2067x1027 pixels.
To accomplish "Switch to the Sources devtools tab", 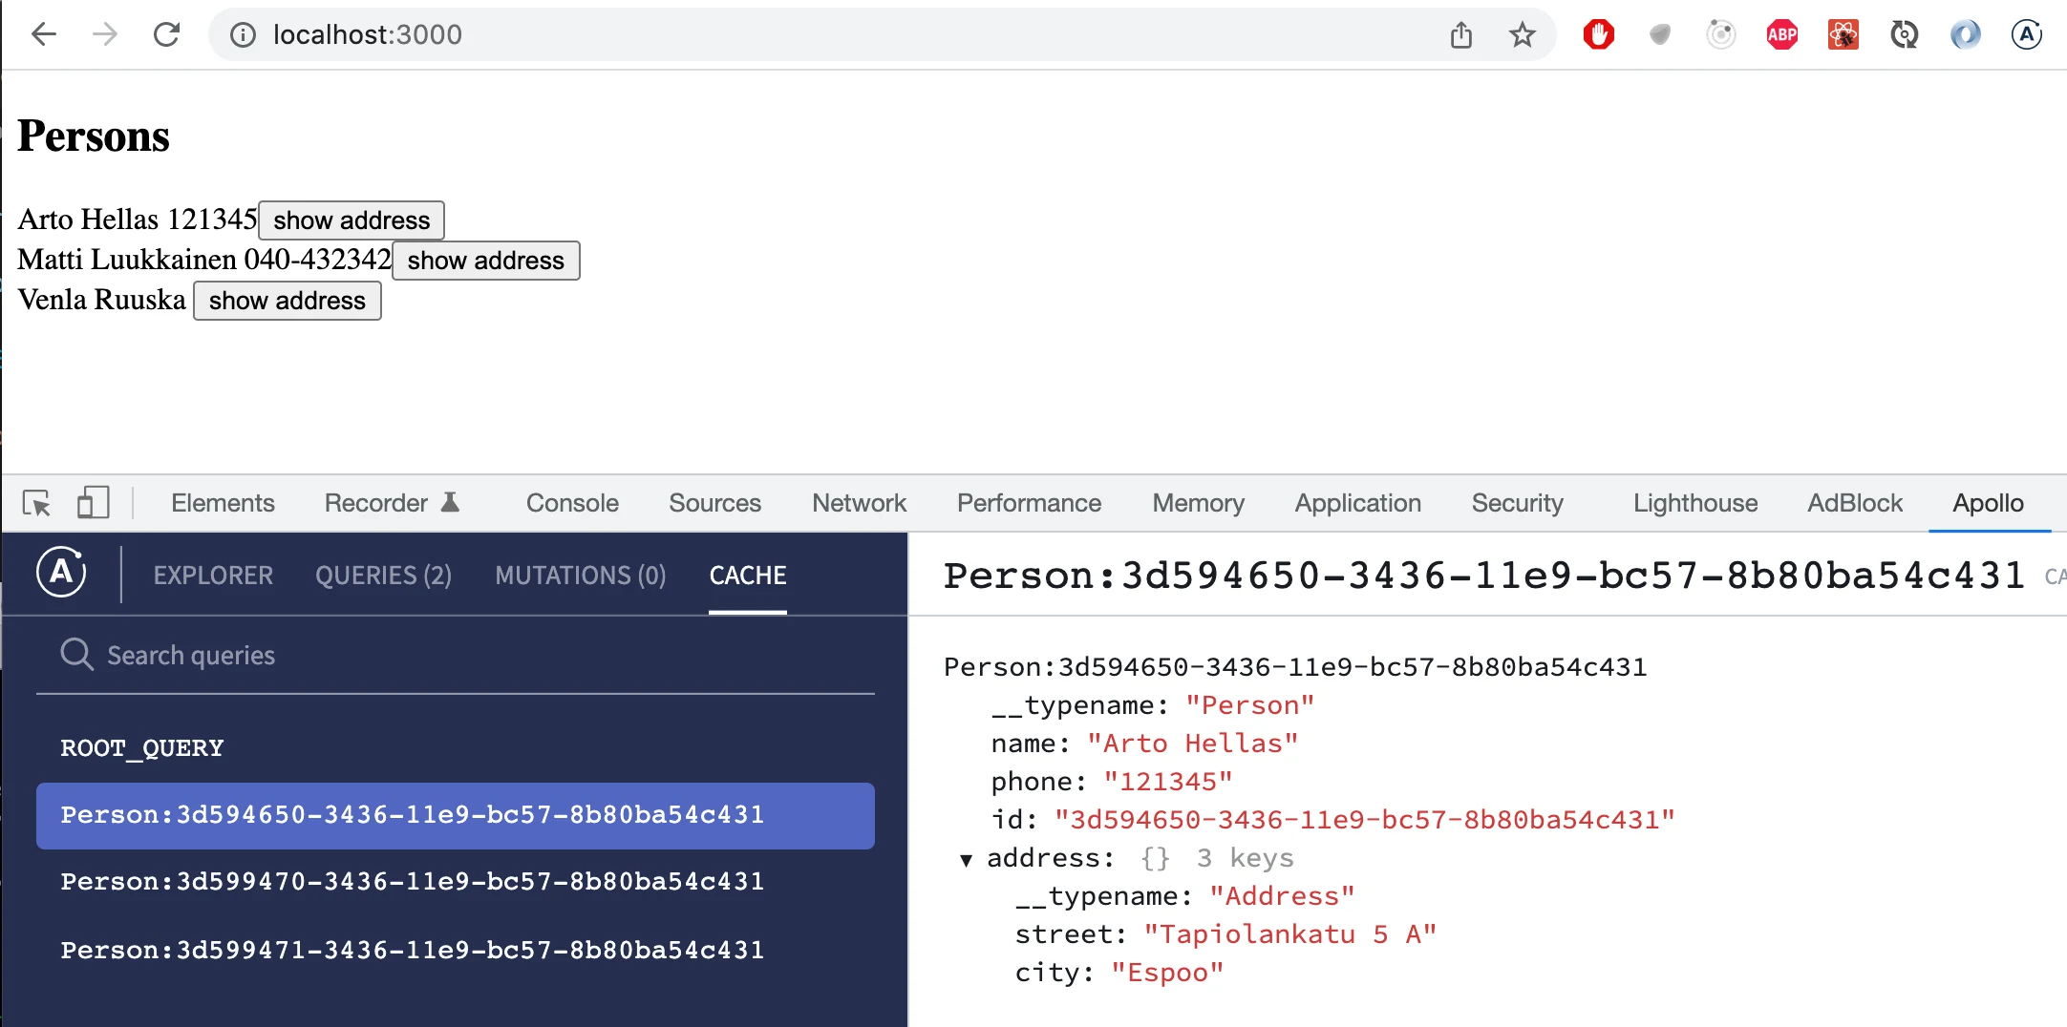I will [x=714, y=503].
